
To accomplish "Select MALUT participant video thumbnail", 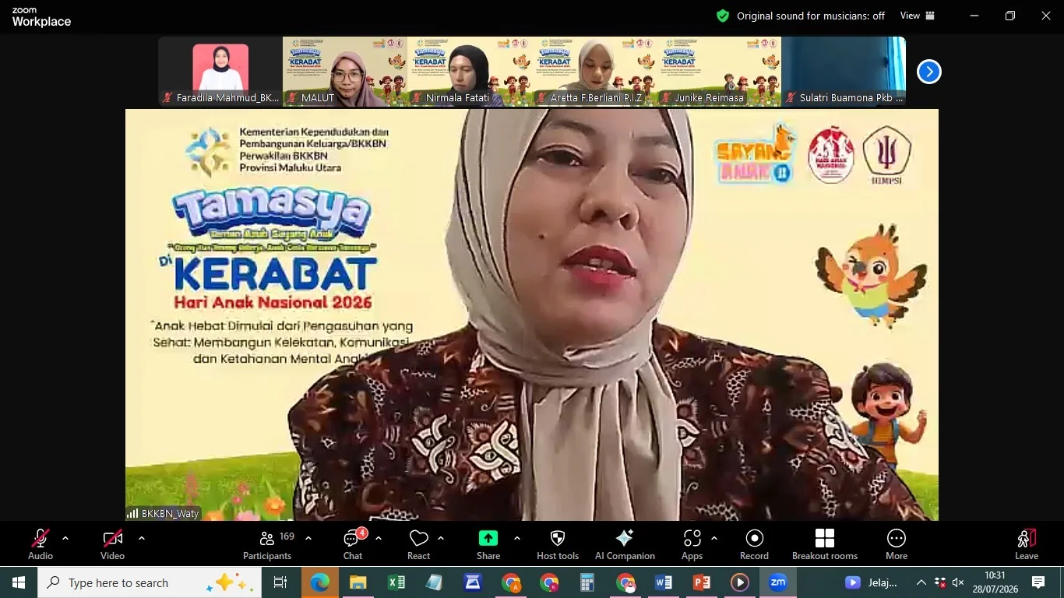I will tap(345, 72).
